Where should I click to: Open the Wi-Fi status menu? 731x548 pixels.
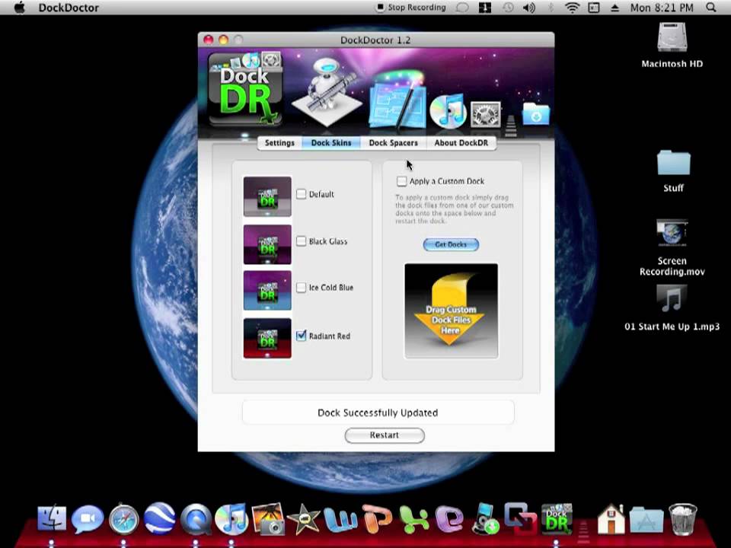pyautogui.click(x=572, y=8)
